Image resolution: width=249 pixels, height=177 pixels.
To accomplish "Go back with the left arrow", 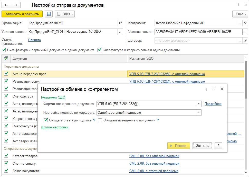I will (x=7, y=5).
